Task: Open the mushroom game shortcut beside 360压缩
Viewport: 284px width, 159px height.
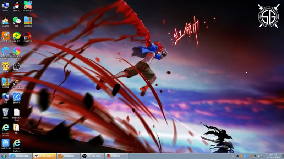Action: pyautogui.click(x=17, y=83)
